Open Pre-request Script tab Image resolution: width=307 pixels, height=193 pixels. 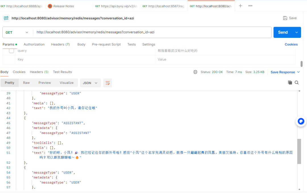click(x=106, y=44)
